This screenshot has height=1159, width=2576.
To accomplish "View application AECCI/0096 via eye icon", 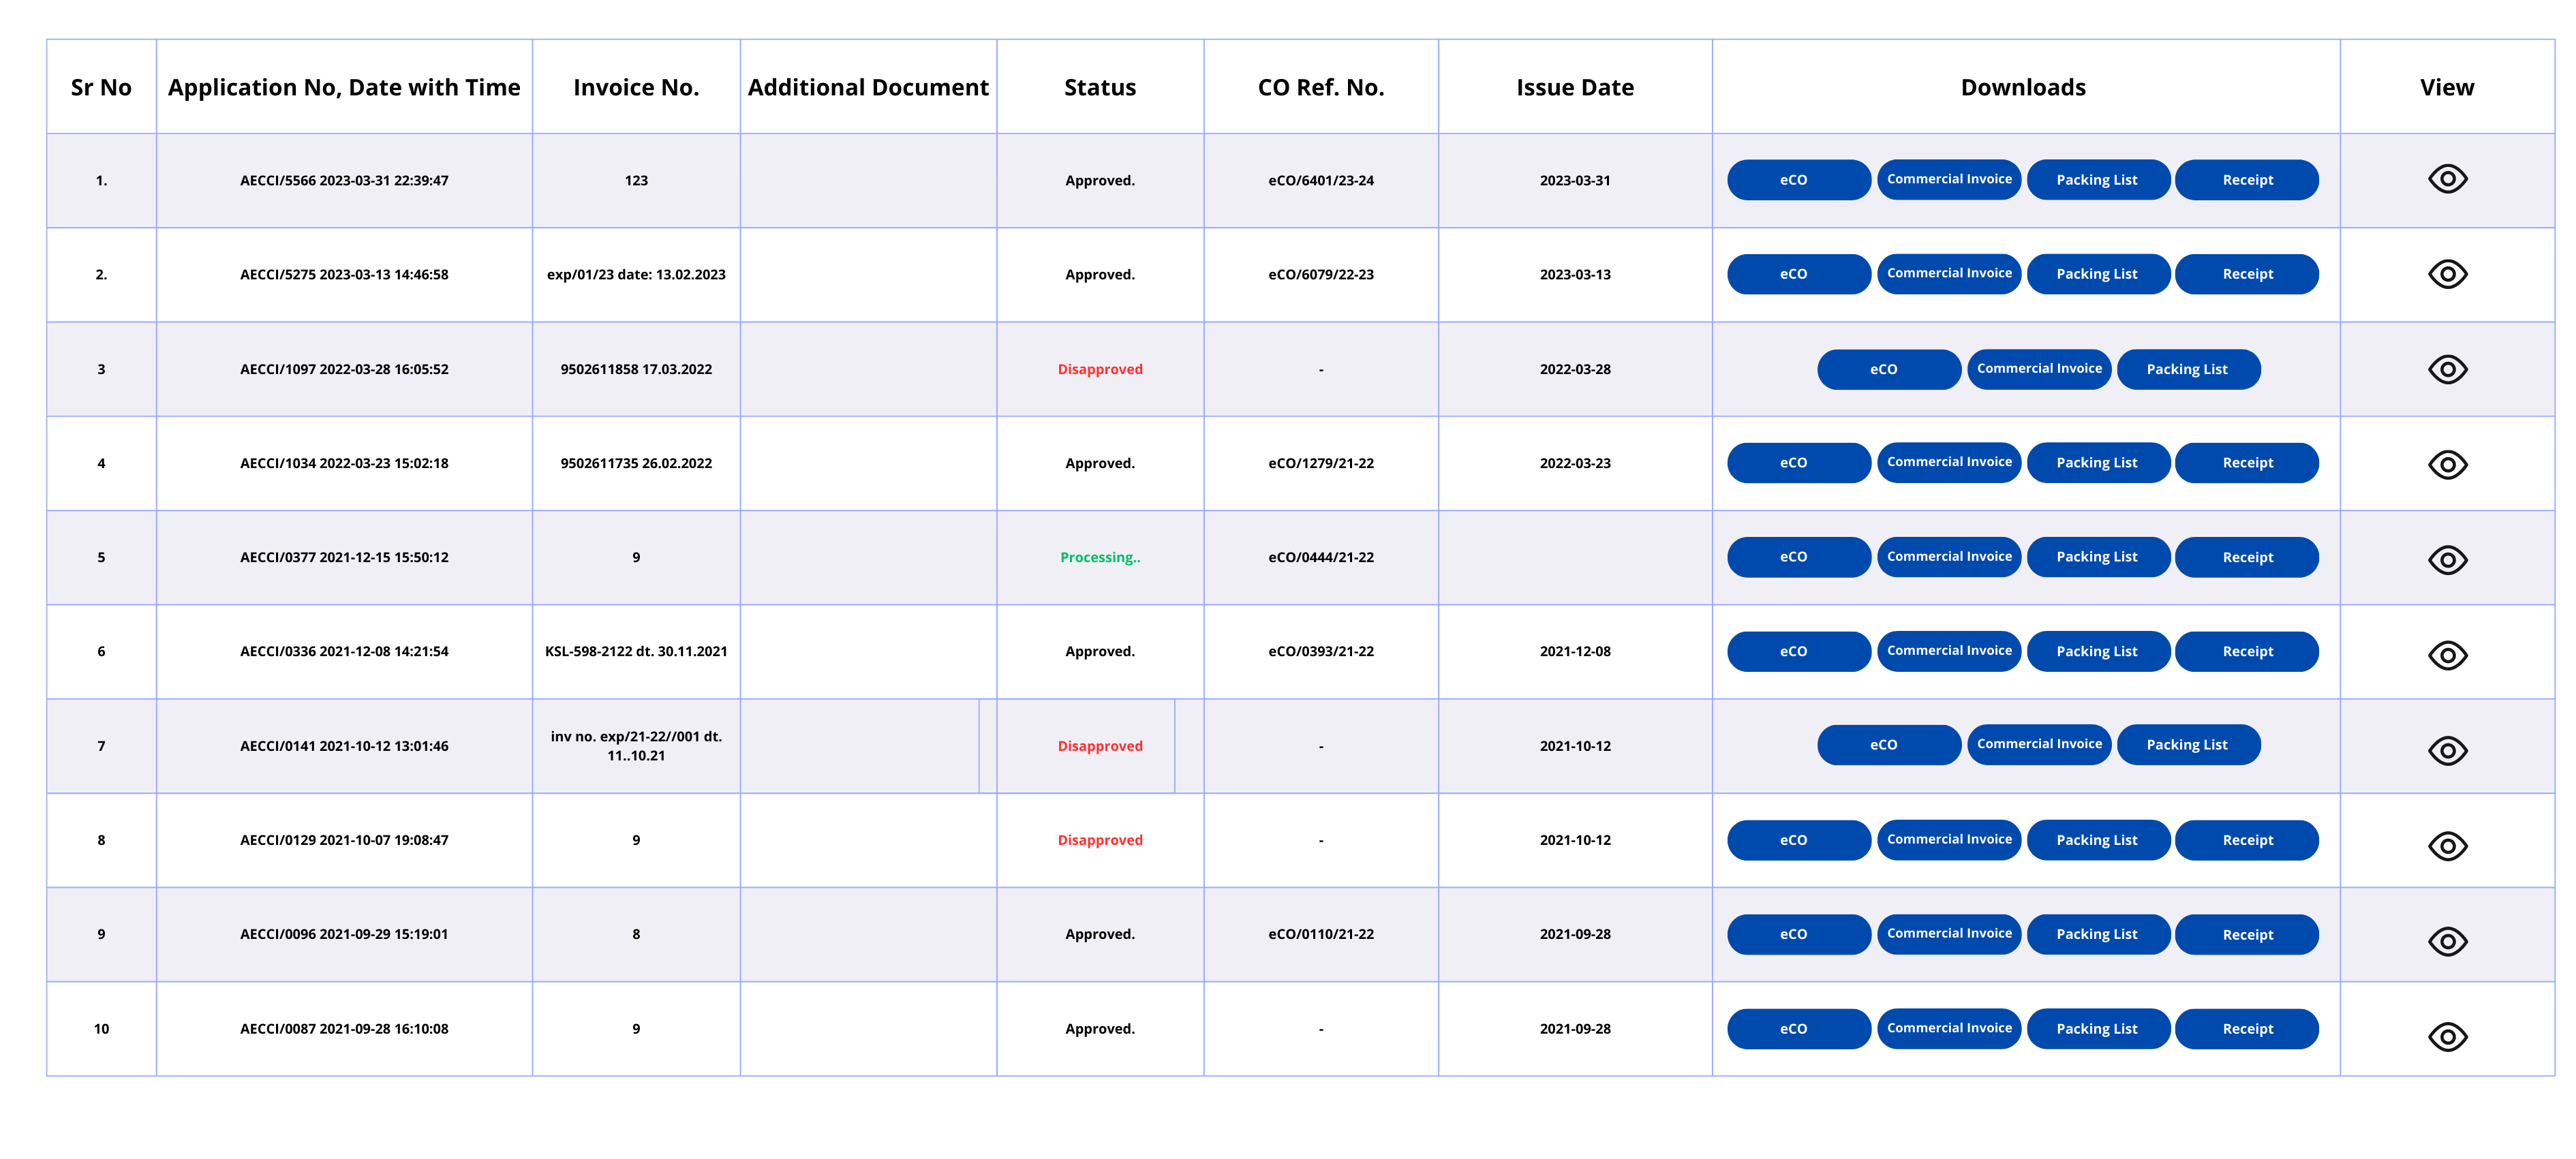I will [x=2446, y=940].
